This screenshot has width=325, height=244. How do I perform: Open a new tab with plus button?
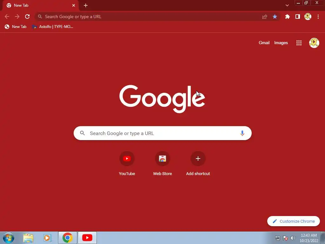86,5
